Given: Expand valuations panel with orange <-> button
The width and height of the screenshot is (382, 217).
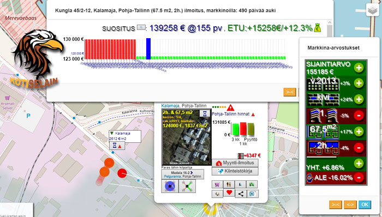Looking at the screenshot, I should (x=350, y=204).
